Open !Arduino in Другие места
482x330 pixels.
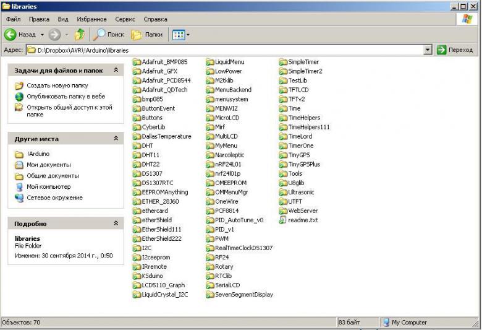[38, 154]
